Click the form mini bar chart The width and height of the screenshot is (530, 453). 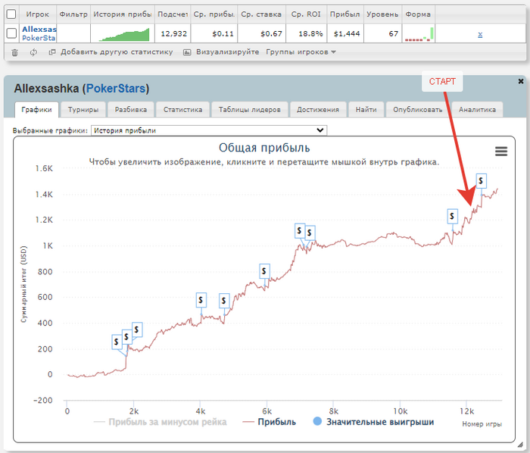[419, 35]
